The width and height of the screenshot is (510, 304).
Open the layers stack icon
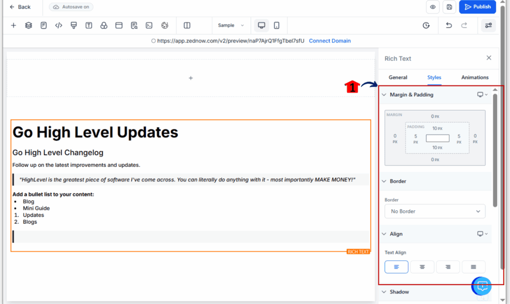28,25
